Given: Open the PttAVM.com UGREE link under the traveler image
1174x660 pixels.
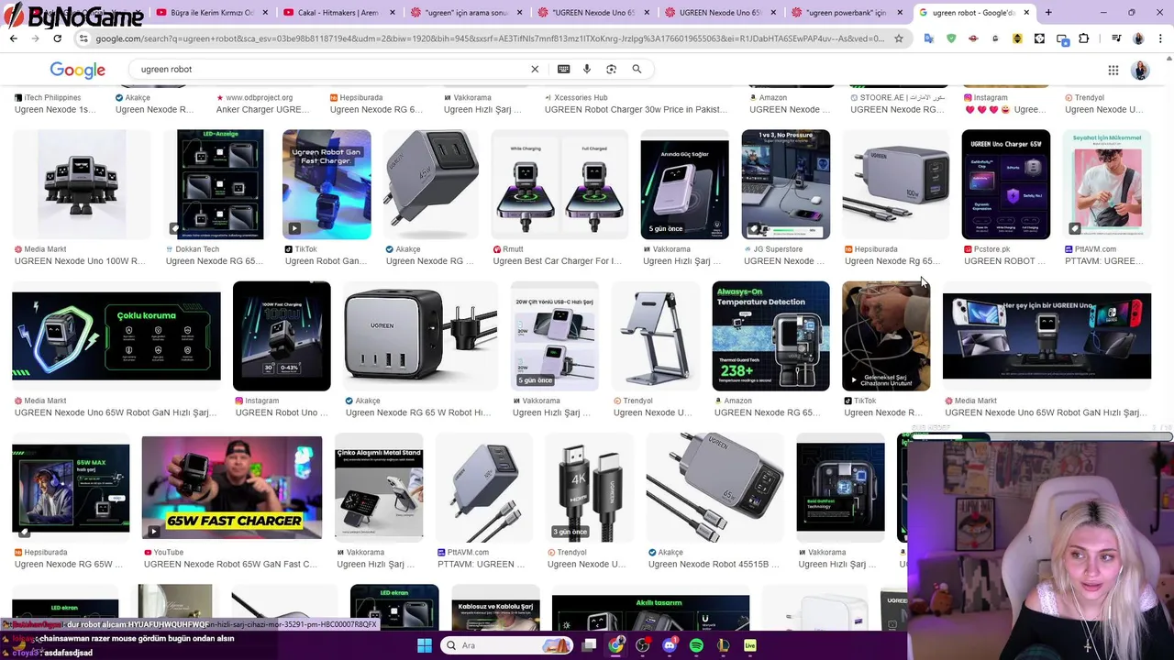Looking at the screenshot, I should (x=1104, y=261).
